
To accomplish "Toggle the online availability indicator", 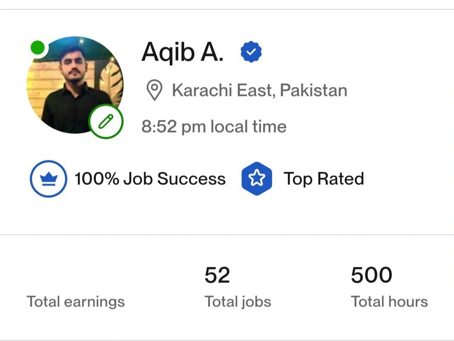I will click(38, 48).
